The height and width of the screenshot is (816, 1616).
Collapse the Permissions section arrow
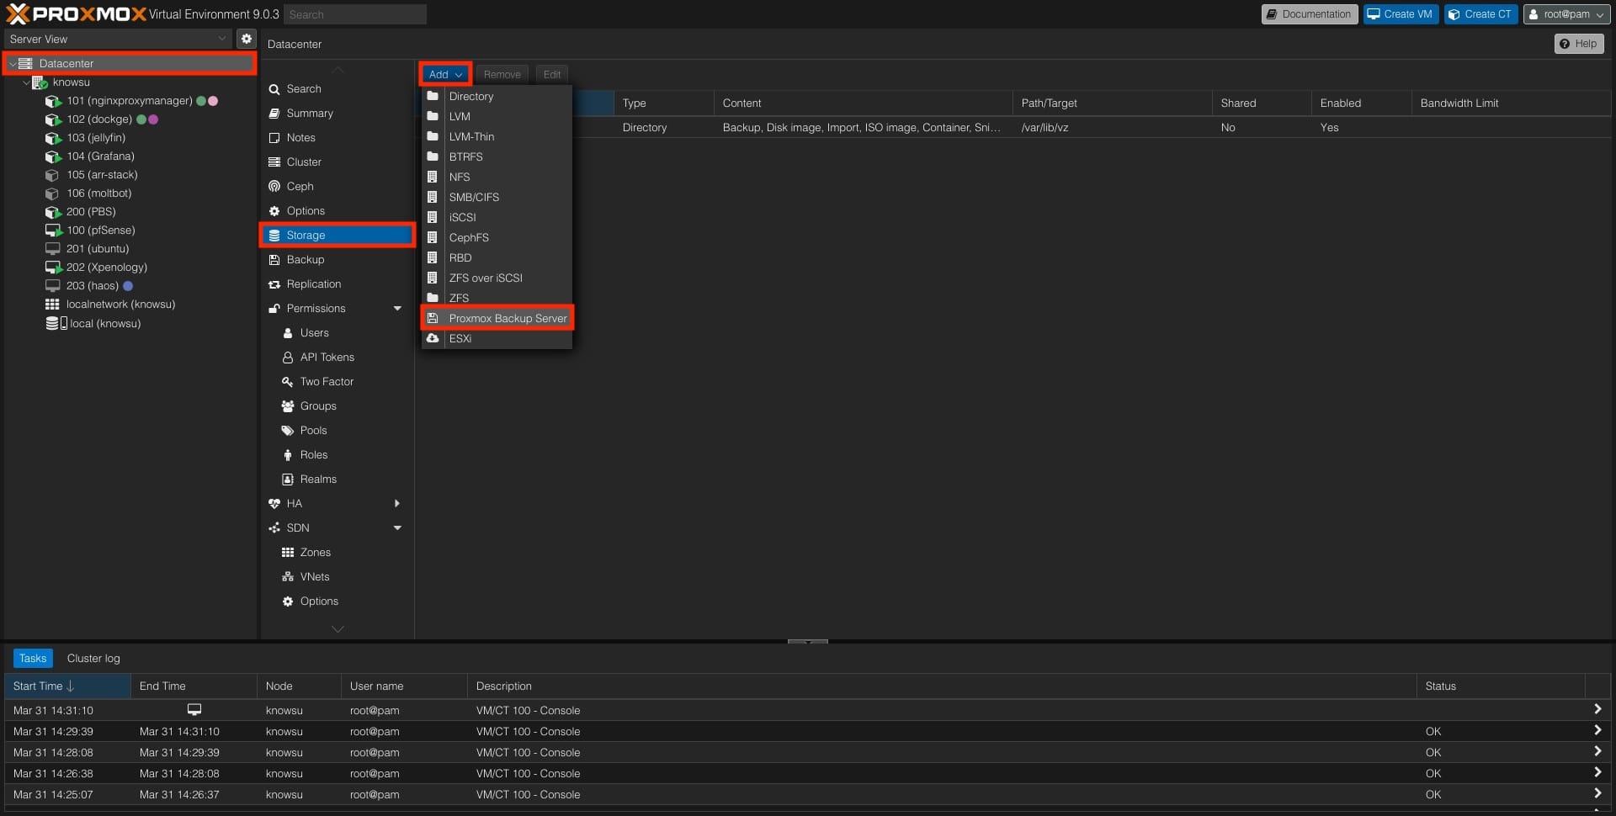pos(397,309)
